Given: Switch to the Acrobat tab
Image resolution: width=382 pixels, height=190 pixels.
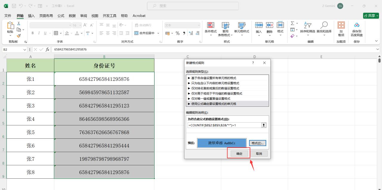Looking at the screenshot, I should point(139,16).
